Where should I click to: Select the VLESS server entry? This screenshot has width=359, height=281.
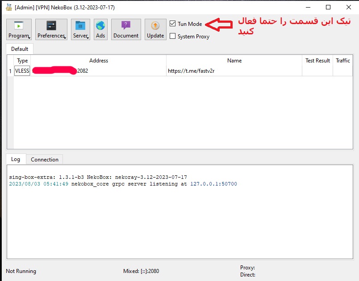pyautogui.click(x=22, y=70)
